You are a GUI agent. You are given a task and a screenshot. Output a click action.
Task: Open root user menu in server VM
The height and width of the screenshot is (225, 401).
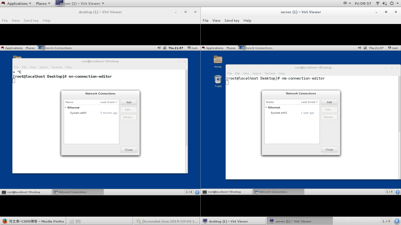pos(393,48)
